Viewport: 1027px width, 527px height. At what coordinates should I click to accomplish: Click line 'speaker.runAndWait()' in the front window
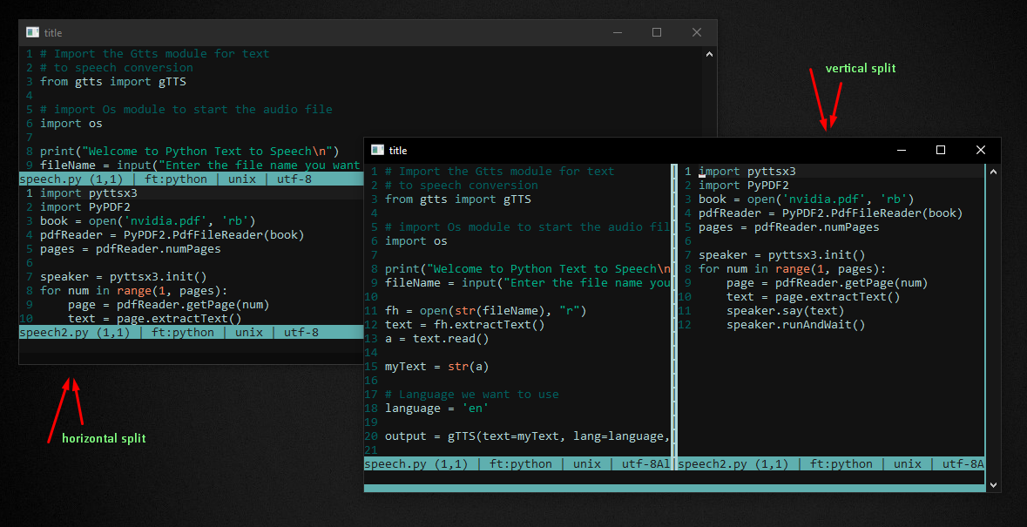796,325
